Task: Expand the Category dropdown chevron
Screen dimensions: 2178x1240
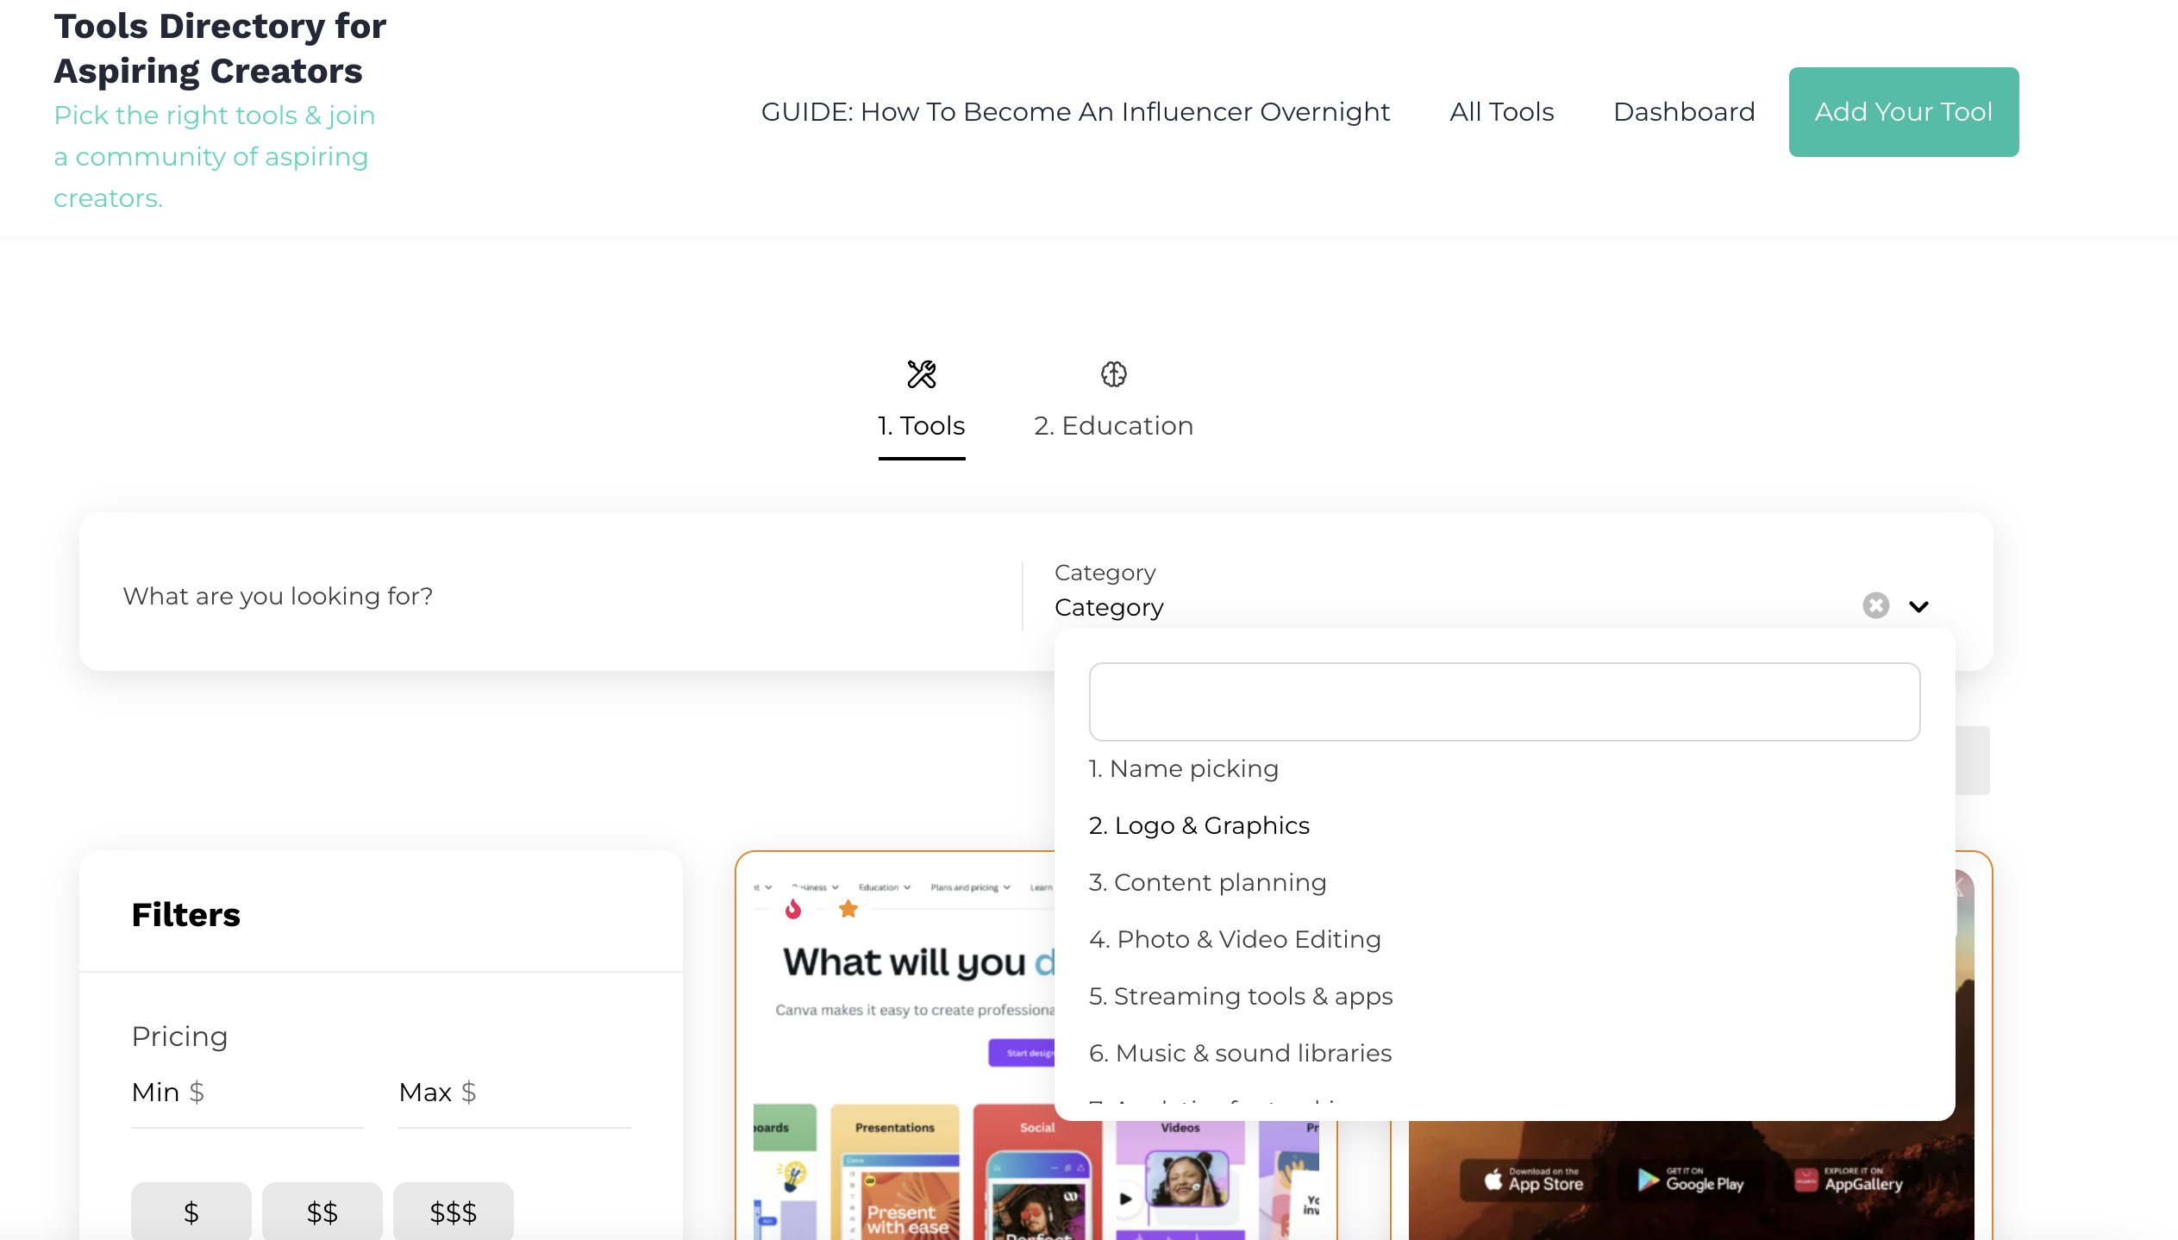Action: (x=1918, y=606)
